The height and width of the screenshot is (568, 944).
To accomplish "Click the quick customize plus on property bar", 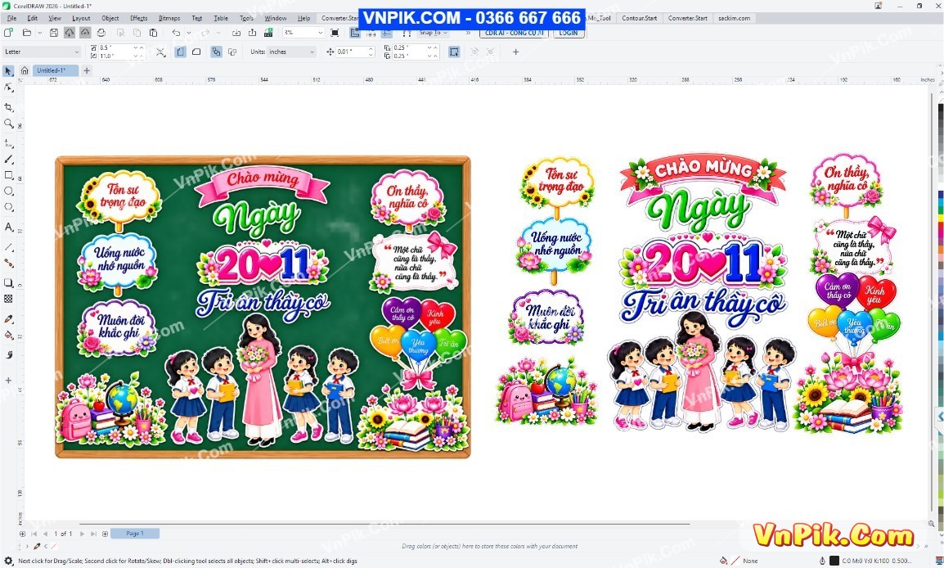I will click(515, 52).
